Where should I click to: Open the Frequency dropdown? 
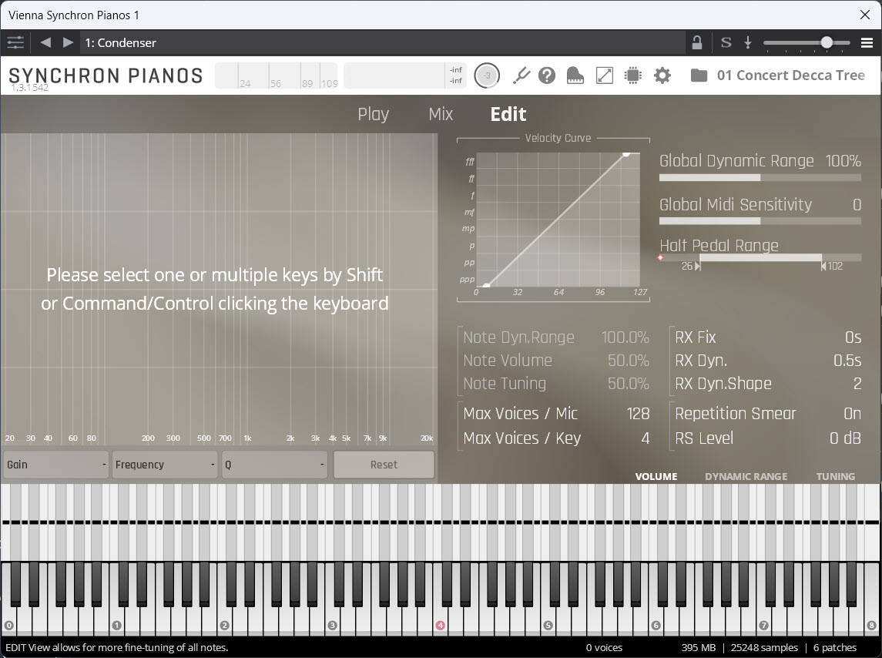[x=164, y=465]
